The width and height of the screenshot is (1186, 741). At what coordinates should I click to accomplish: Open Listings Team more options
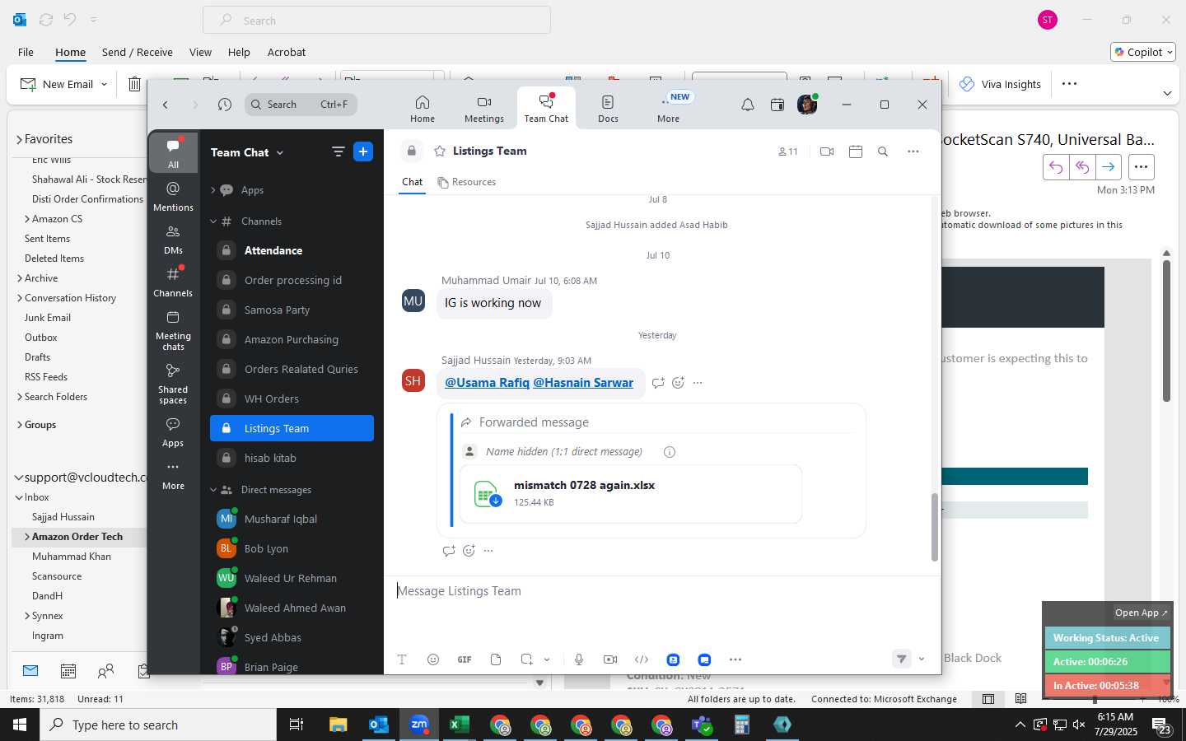point(913,151)
